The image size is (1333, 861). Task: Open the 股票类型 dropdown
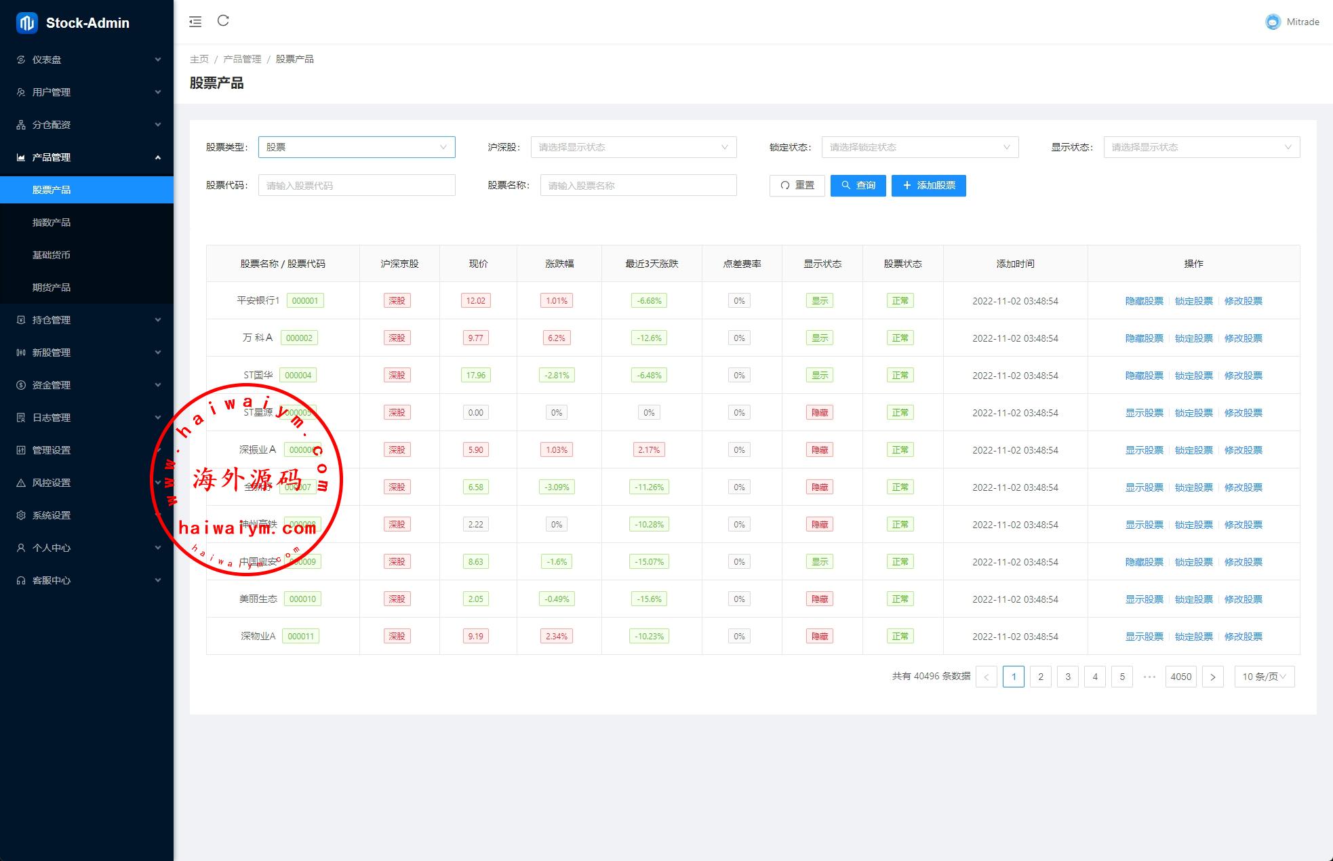coord(357,147)
